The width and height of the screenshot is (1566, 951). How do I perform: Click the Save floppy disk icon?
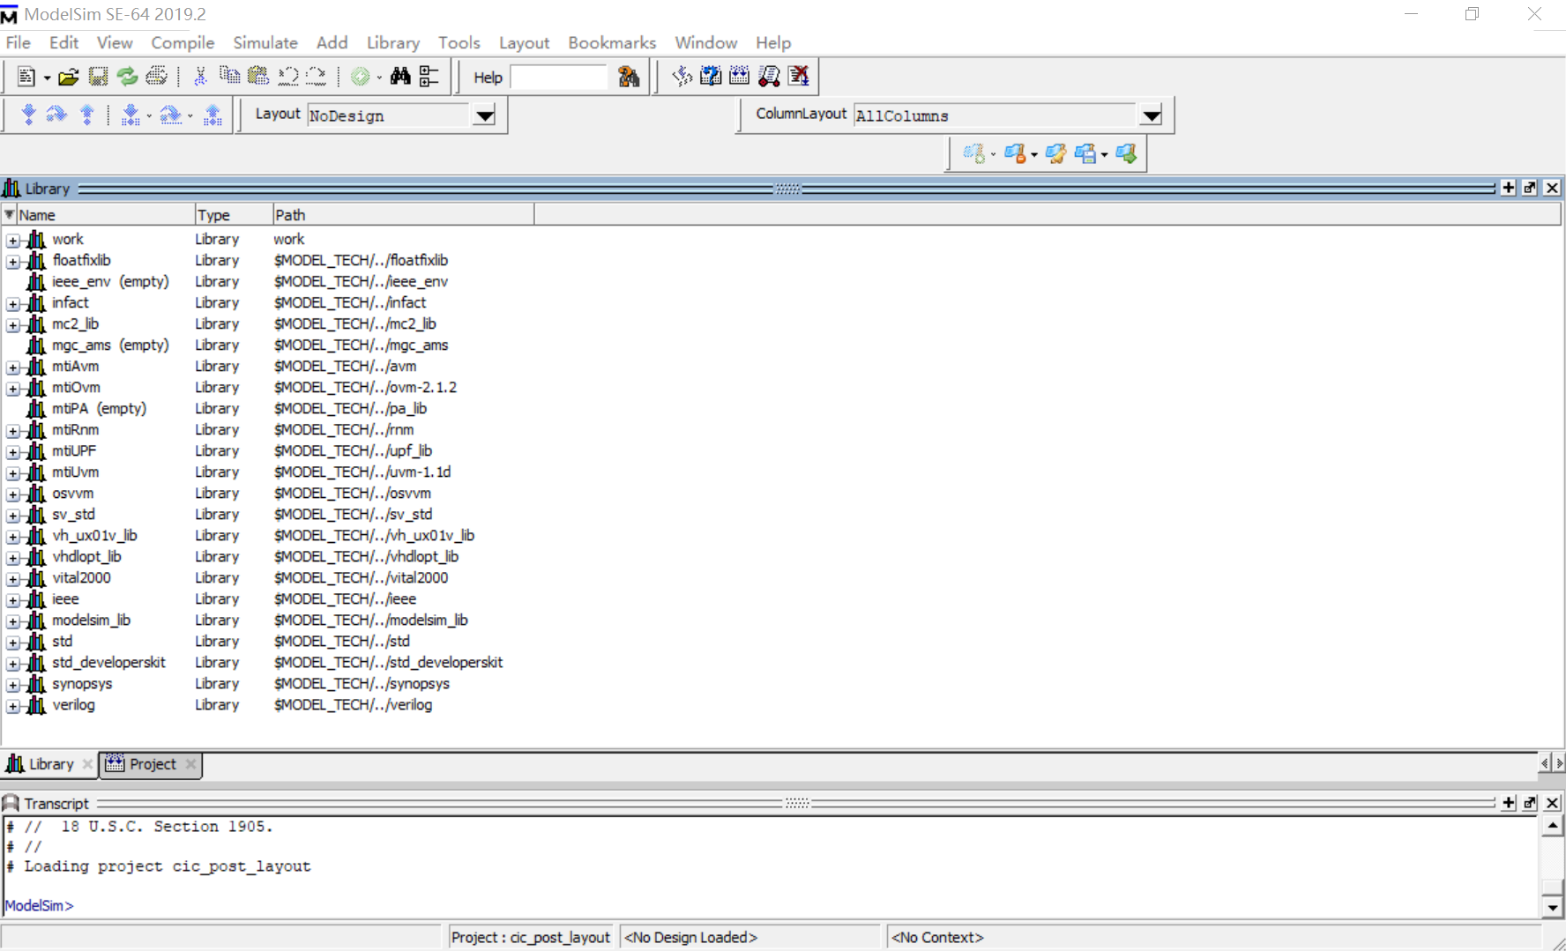coord(98,77)
